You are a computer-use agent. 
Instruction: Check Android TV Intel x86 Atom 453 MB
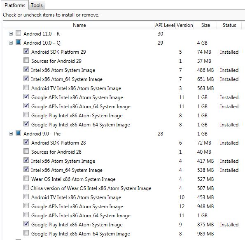tap(26, 197)
